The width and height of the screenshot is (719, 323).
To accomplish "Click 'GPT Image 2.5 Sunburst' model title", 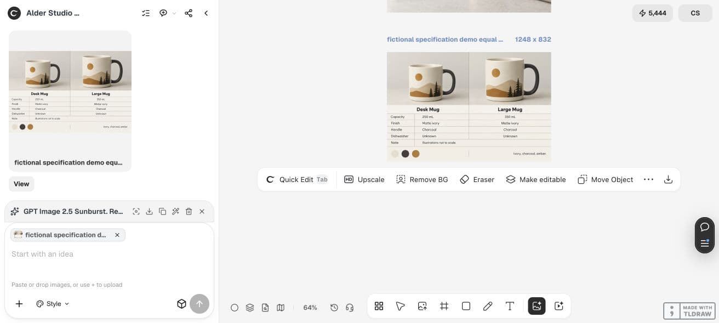I will coord(73,211).
